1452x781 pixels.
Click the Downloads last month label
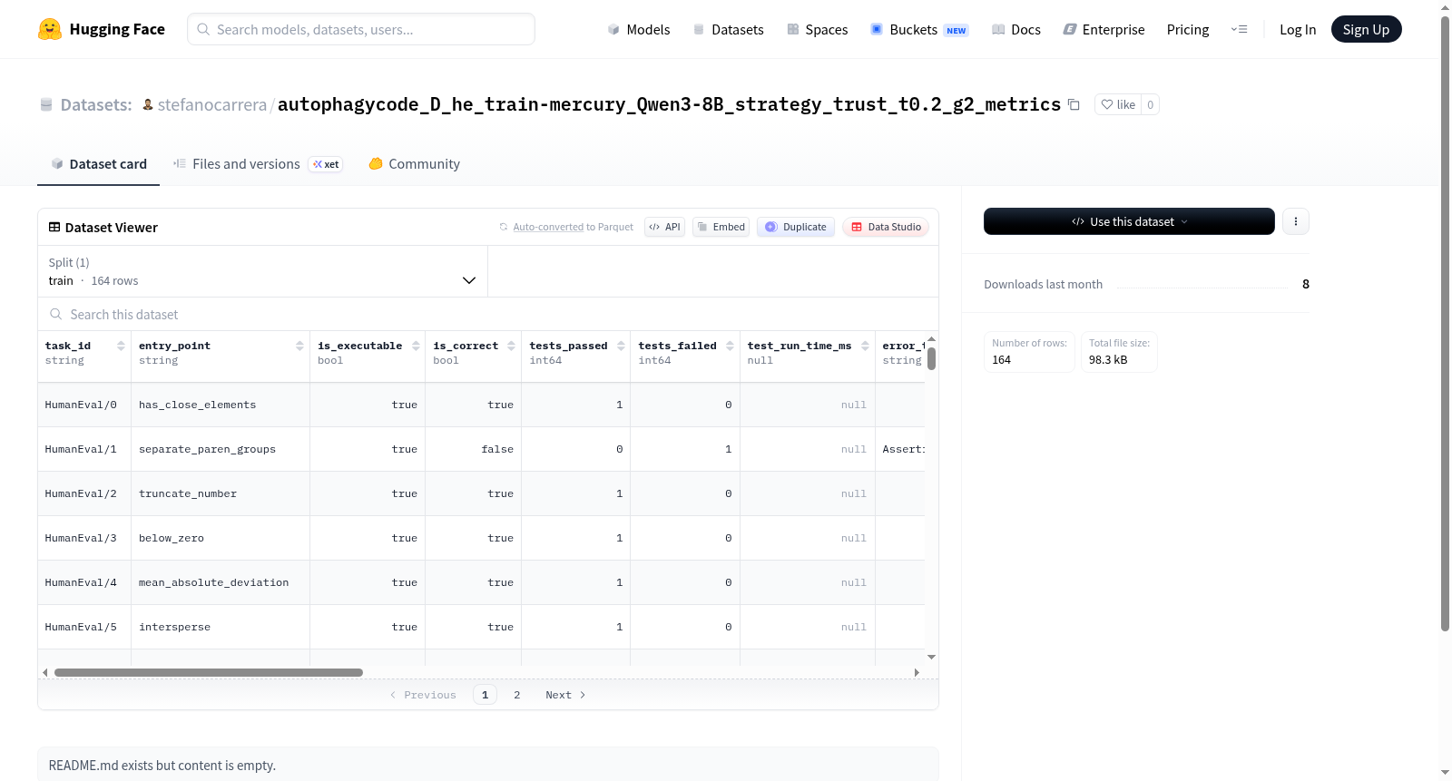pyautogui.click(x=1043, y=284)
